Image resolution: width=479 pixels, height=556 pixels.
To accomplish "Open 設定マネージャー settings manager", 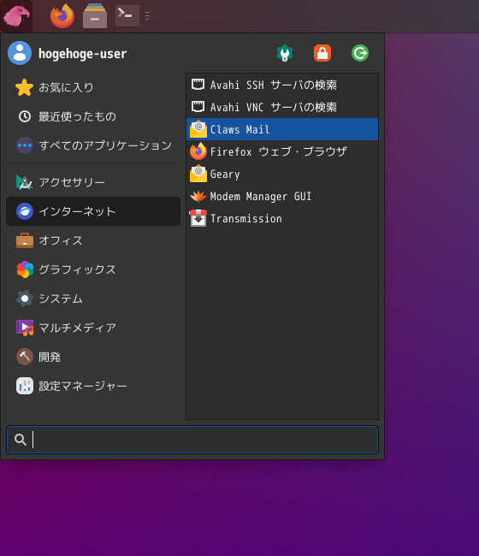I will click(93, 386).
